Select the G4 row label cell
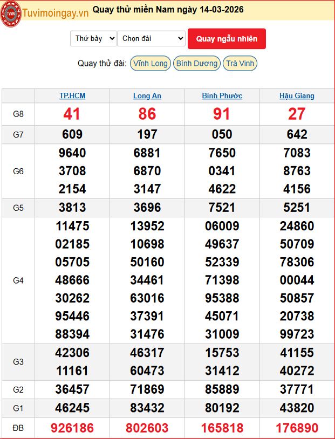 (x=18, y=280)
